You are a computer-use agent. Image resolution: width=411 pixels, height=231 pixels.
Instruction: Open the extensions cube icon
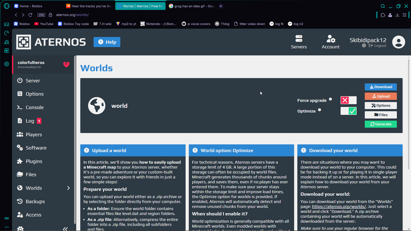(x=383, y=15)
